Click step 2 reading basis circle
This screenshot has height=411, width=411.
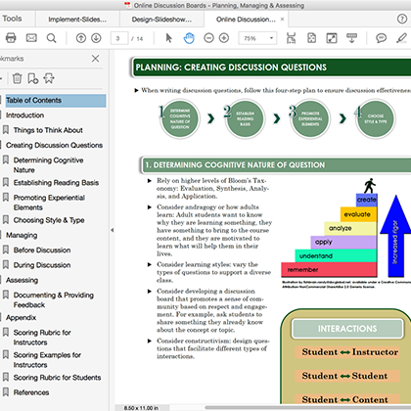(246, 118)
